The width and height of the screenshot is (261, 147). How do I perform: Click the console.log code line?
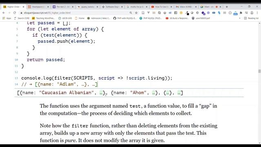tap(97, 78)
